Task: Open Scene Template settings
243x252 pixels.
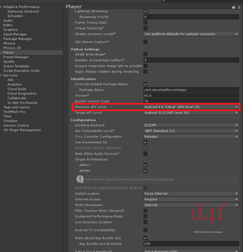Action: point(16,66)
